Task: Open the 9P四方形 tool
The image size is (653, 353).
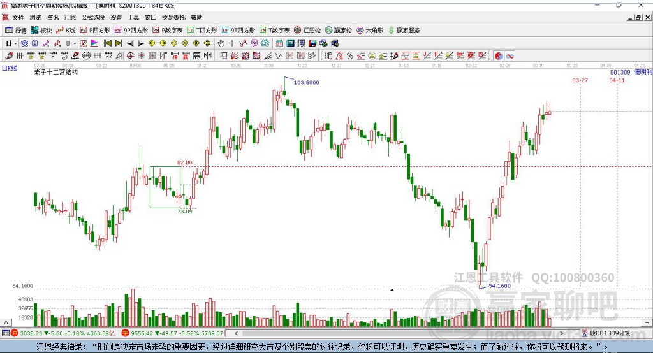Action: [131, 31]
